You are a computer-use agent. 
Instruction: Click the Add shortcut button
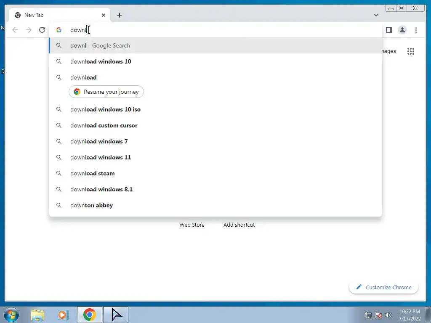[239, 225]
